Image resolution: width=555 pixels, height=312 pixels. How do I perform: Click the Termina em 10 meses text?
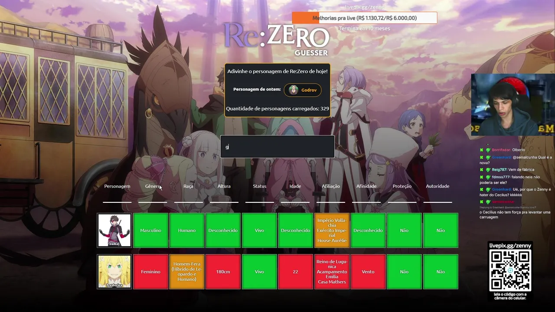click(365, 29)
